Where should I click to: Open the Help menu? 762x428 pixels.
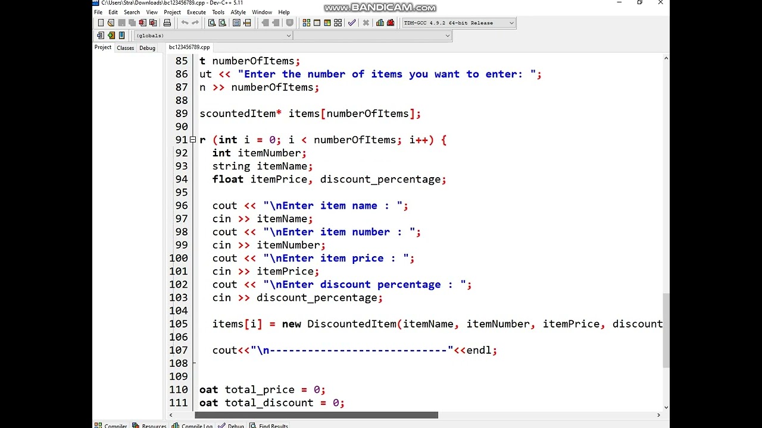point(284,12)
